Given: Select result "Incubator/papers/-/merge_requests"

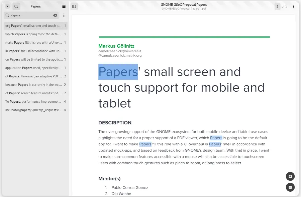Looking at the screenshot, I should pyautogui.click(x=35, y=110).
